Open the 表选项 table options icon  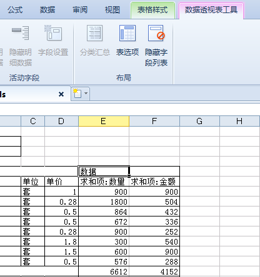pyautogui.click(x=127, y=33)
